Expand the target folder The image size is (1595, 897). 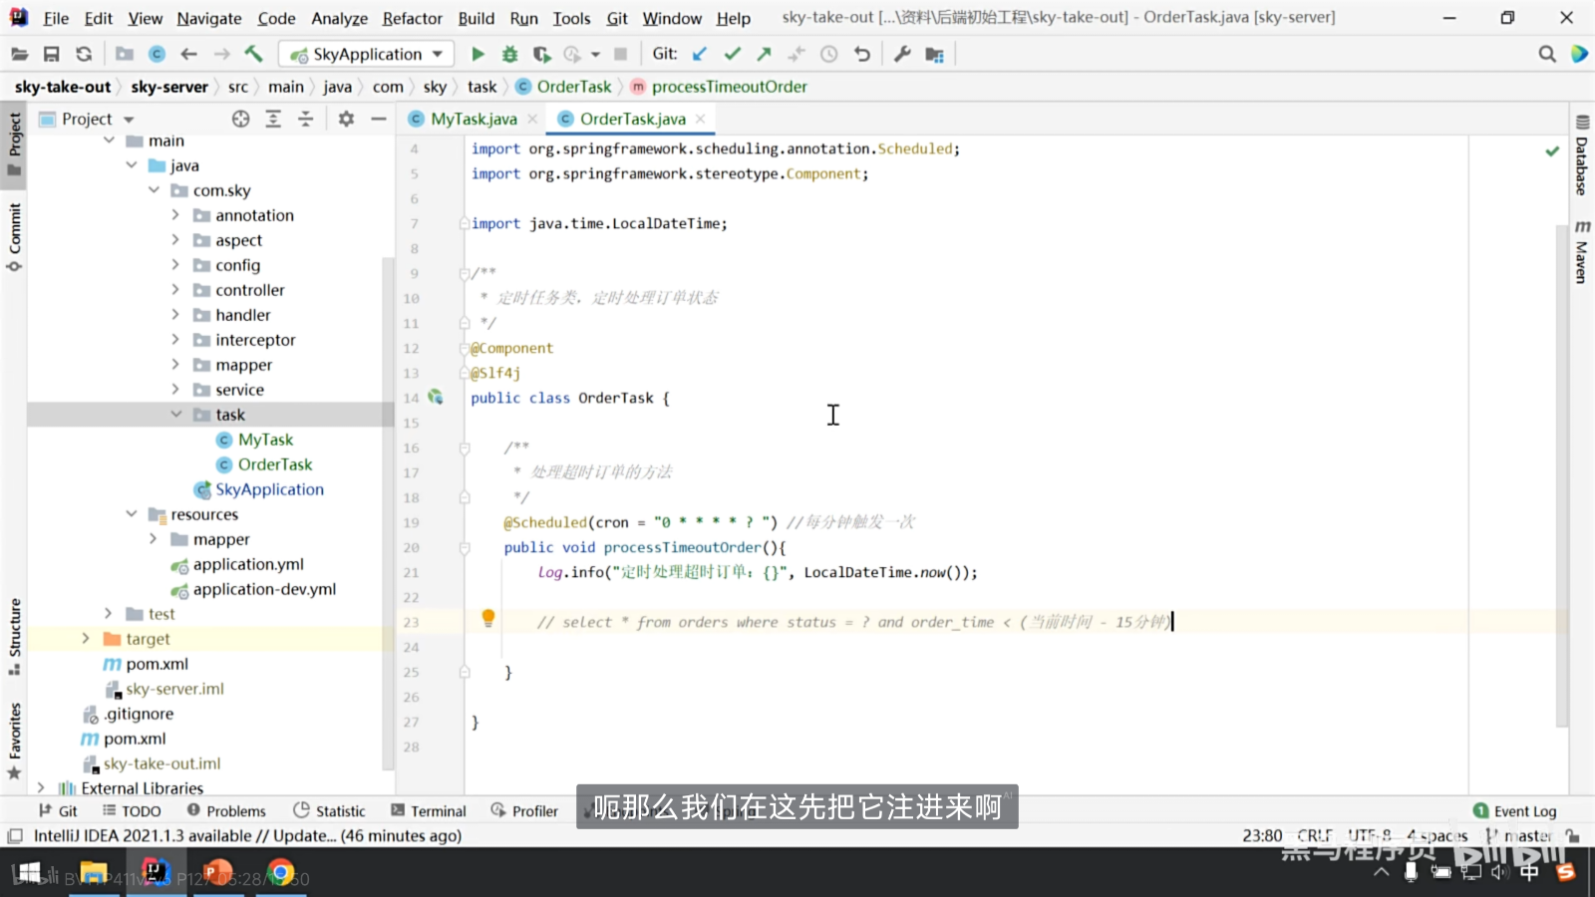point(86,638)
